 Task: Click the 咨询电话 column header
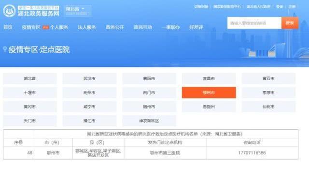click(252, 142)
